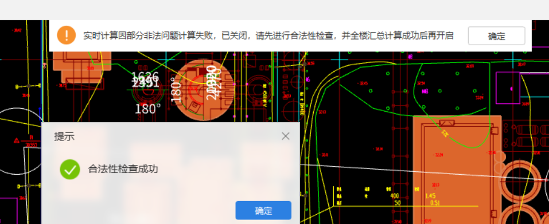Image resolution: width=549 pixels, height=224 pixels.
Task: Confirm the orange warning notification banner
Action: pos(496,36)
